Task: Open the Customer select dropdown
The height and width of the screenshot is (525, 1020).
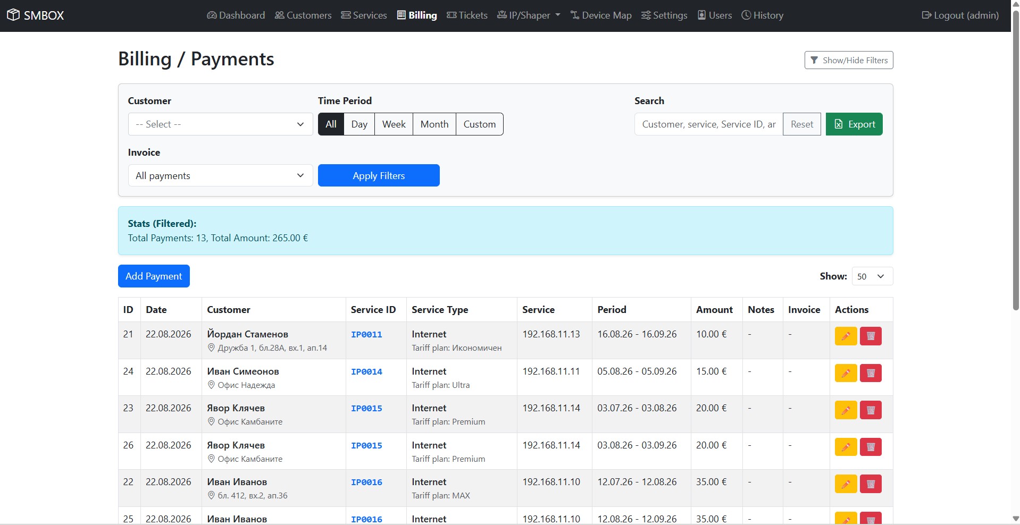Action: click(x=220, y=124)
